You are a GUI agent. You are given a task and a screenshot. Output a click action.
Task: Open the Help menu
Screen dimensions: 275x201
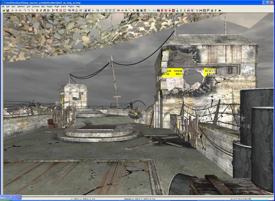tap(78, 6)
